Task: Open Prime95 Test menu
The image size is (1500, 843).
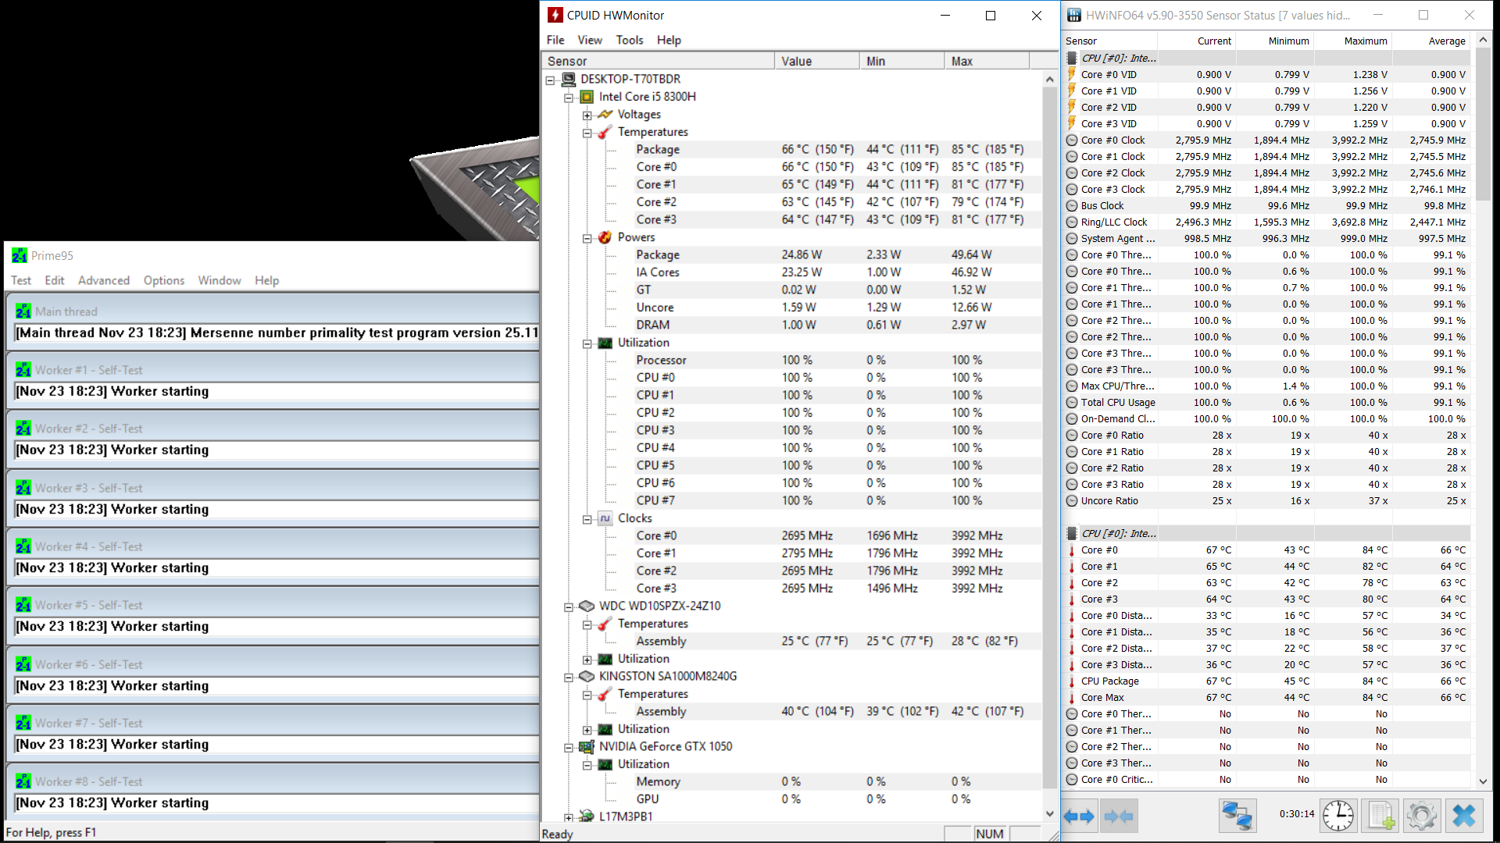Action: (21, 280)
